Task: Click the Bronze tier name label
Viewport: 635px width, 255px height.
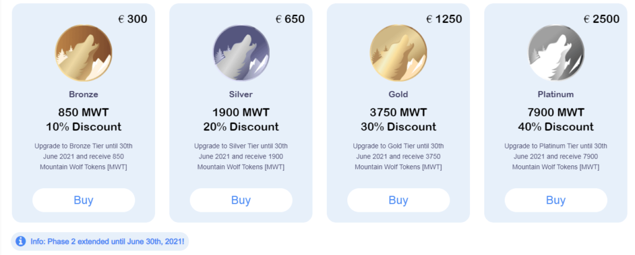Action: (x=84, y=95)
